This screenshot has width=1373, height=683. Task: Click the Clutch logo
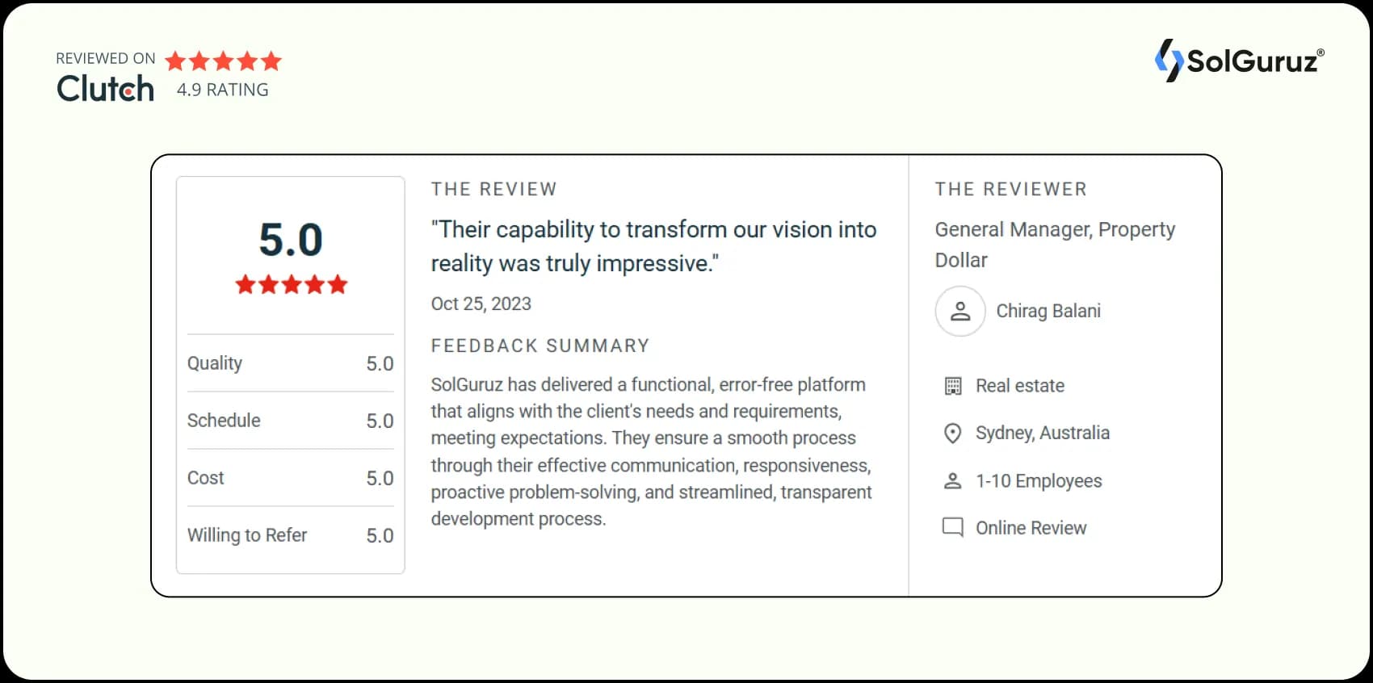(x=105, y=88)
